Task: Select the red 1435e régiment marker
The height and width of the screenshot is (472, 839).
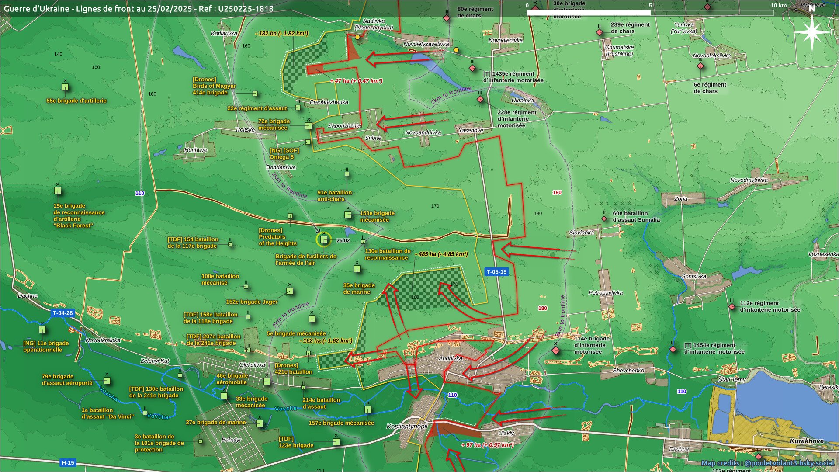Action: coord(472,68)
